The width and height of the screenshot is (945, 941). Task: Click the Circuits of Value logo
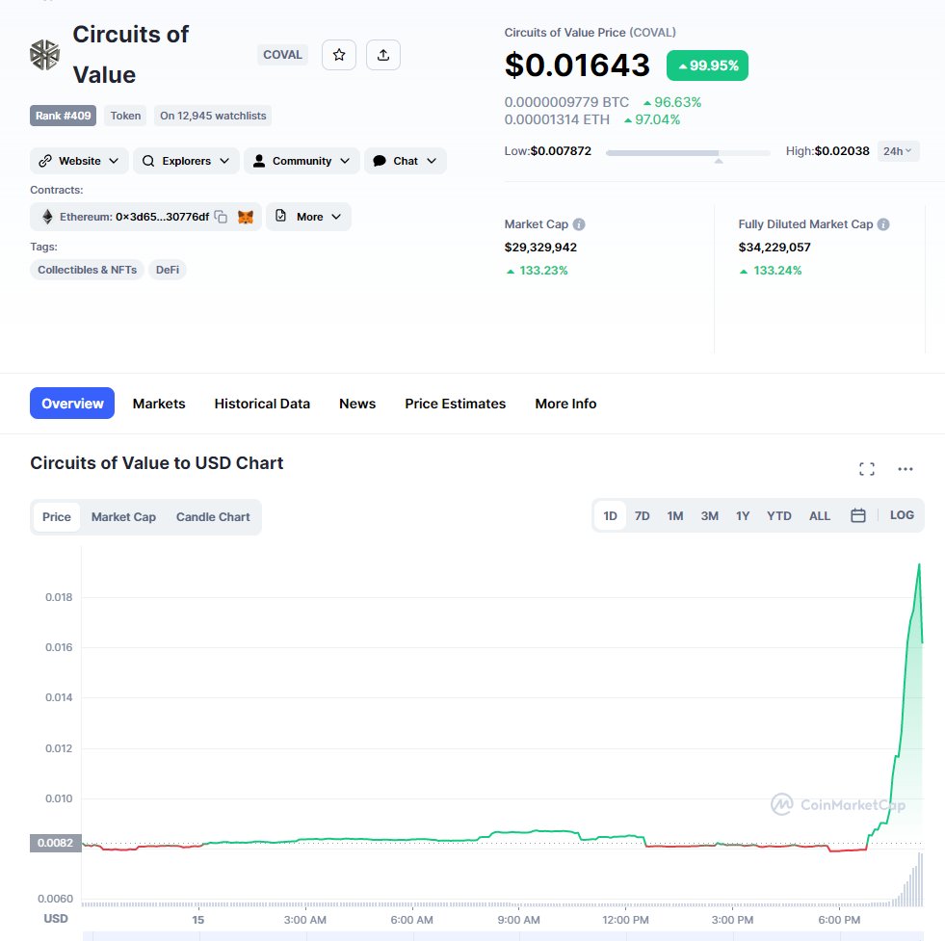tap(44, 55)
